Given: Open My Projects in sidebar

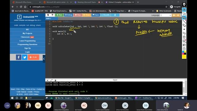Looking at the screenshot, I should (x=27, y=33).
